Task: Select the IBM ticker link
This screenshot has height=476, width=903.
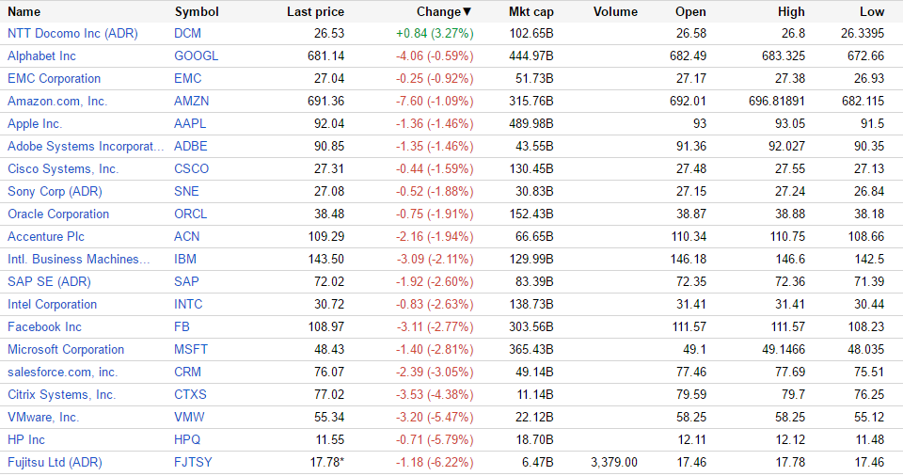Action: pyautogui.click(x=185, y=259)
